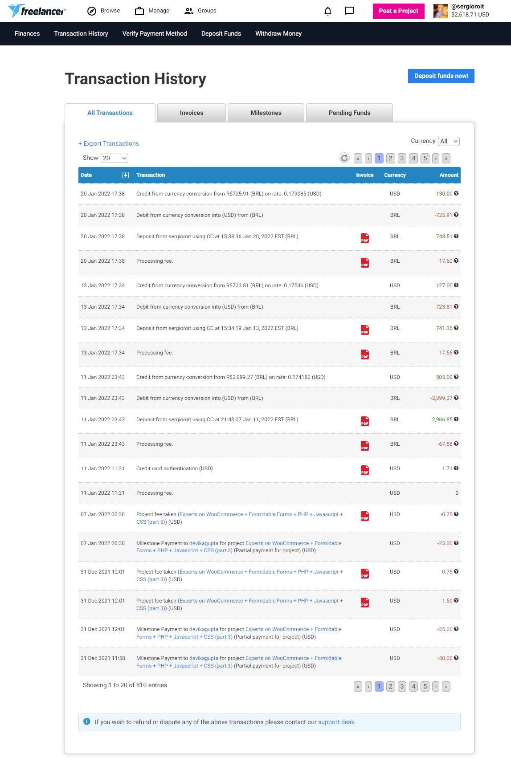The height and width of the screenshot is (778, 511).
Task: Go to next page in top pagination
Action: [x=436, y=158]
